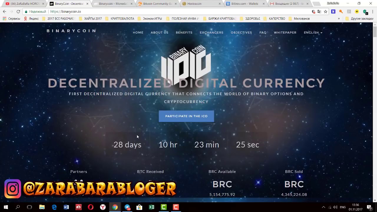Image resolution: width=377 pixels, height=212 pixels.
Task: Close the BinaryCoin tab
Action: [87, 4]
